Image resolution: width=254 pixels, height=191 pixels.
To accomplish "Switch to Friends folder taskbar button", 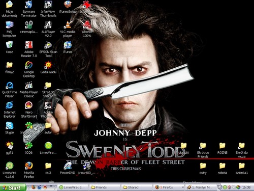I will pos(105,187).
